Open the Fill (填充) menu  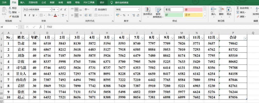[x=241, y=12]
